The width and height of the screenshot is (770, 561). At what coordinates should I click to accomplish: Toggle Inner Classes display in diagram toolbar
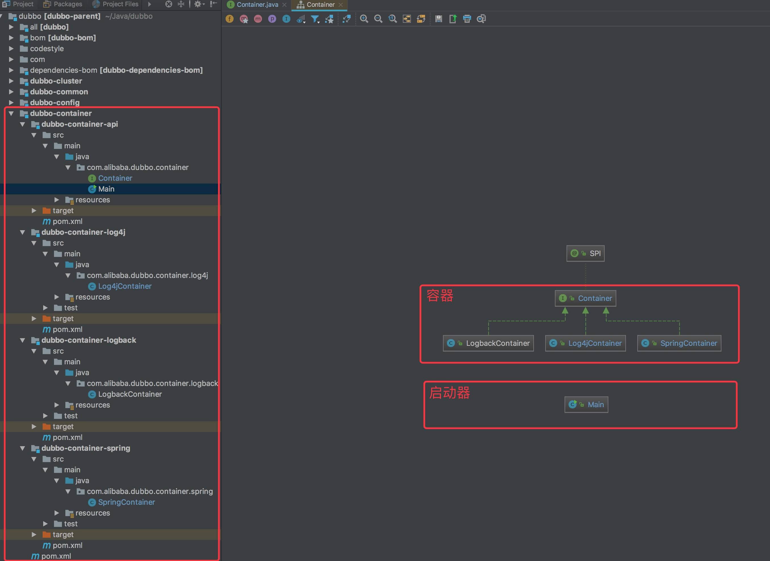286,19
